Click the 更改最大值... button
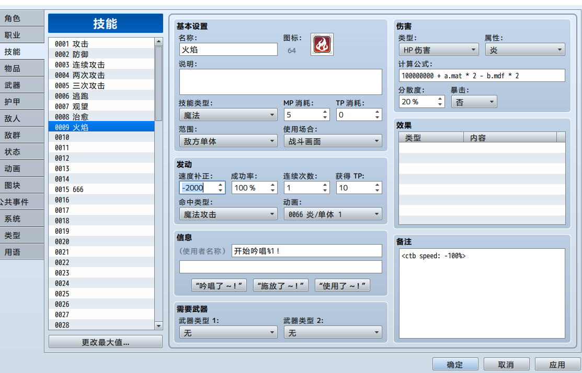The image size is (582, 373). point(106,342)
